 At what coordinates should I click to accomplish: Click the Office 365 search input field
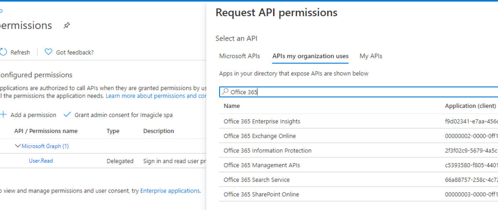pos(357,92)
